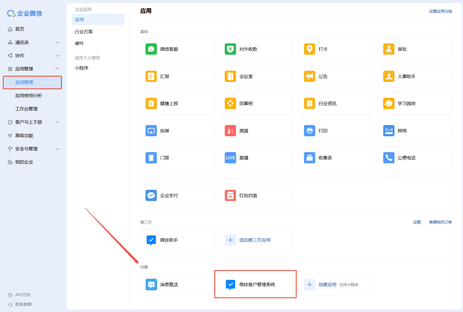
Task: Open 我的企业 in the sidebar
Action: point(24,162)
